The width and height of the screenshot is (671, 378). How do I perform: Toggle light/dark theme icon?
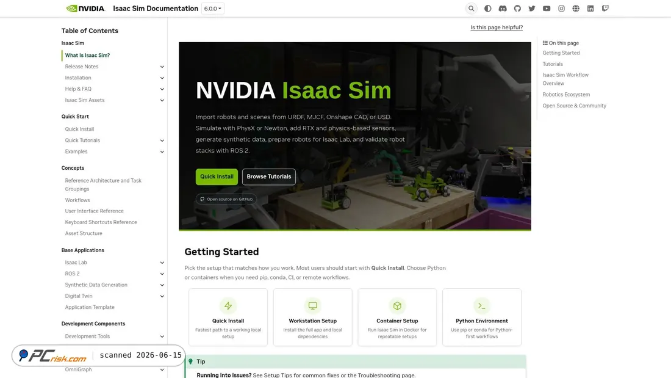click(487, 9)
